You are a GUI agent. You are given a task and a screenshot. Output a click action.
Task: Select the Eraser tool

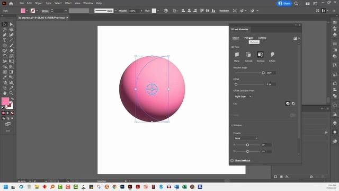[11, 51]
